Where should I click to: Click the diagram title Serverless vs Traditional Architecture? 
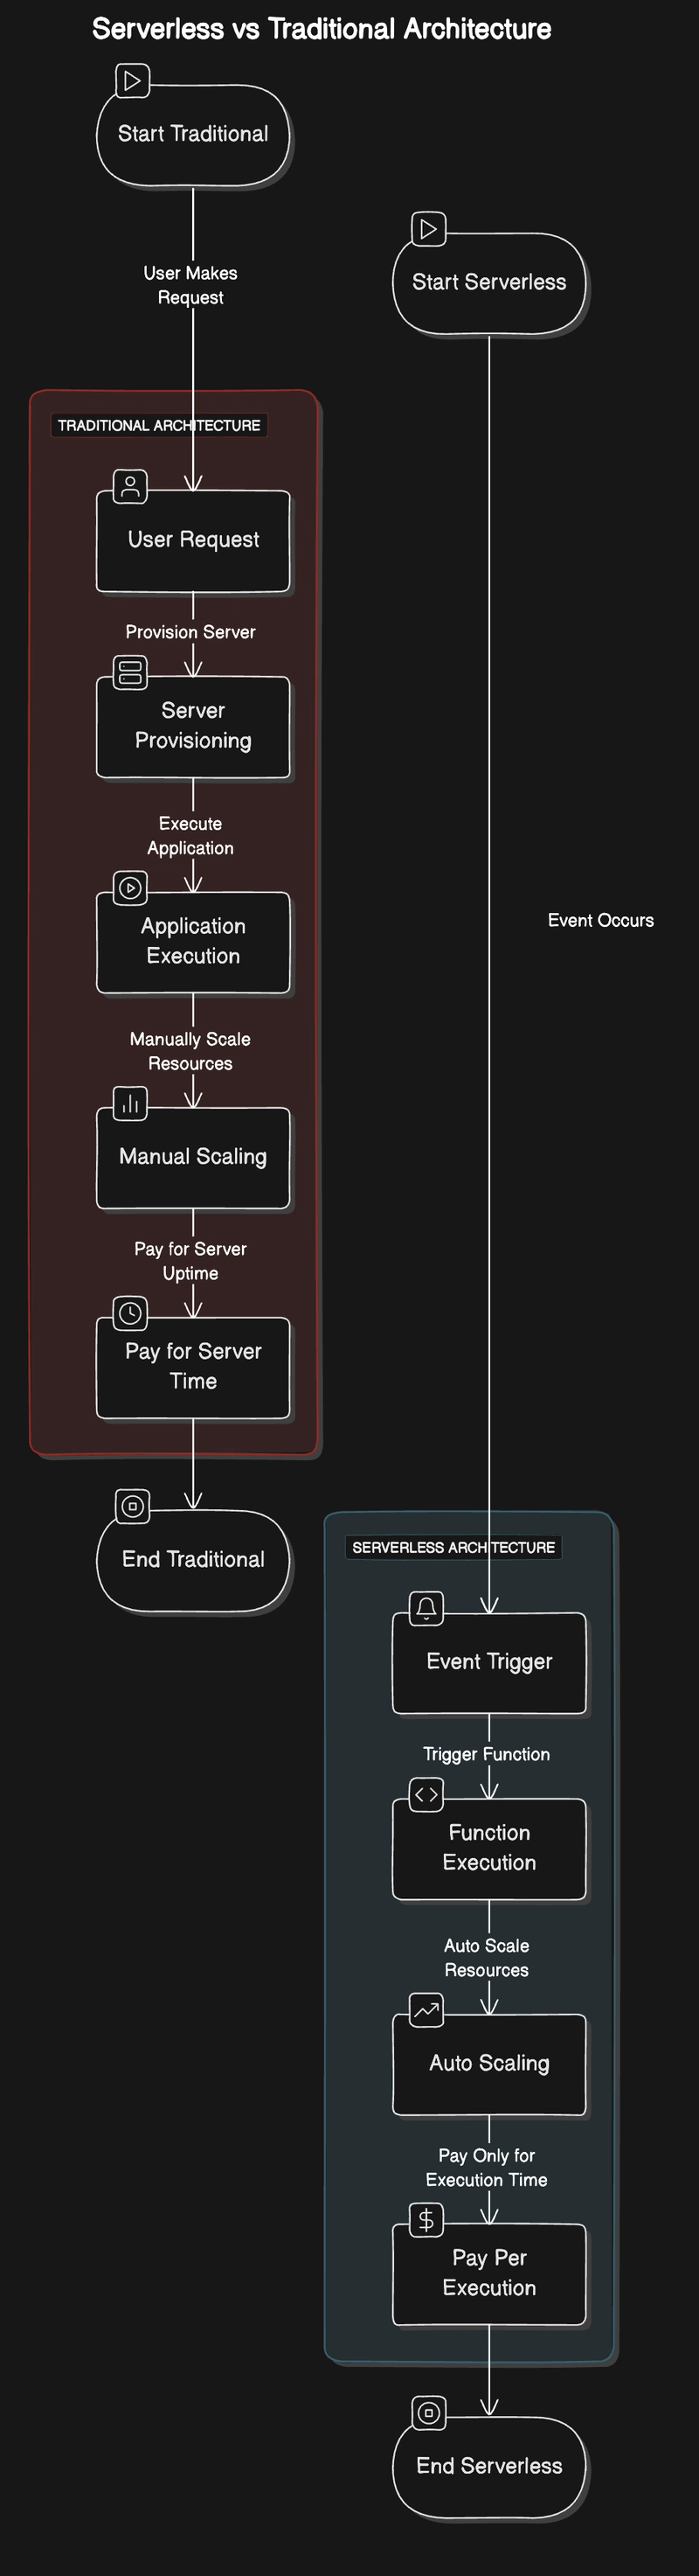[322, 29]
